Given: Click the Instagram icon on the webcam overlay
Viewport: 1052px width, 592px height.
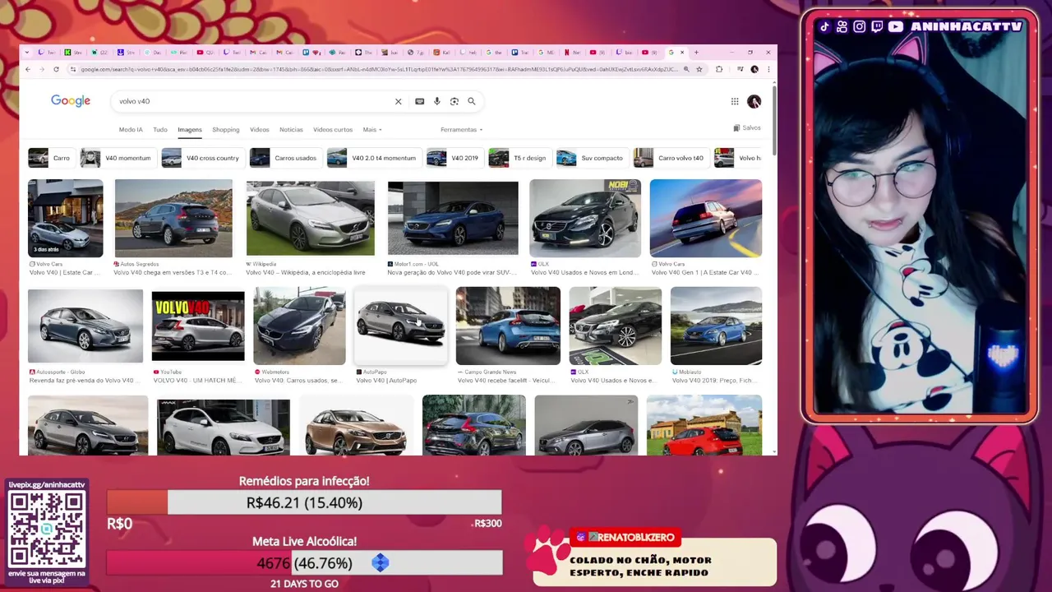Looking at the screenshot, I should click(859, 26).
